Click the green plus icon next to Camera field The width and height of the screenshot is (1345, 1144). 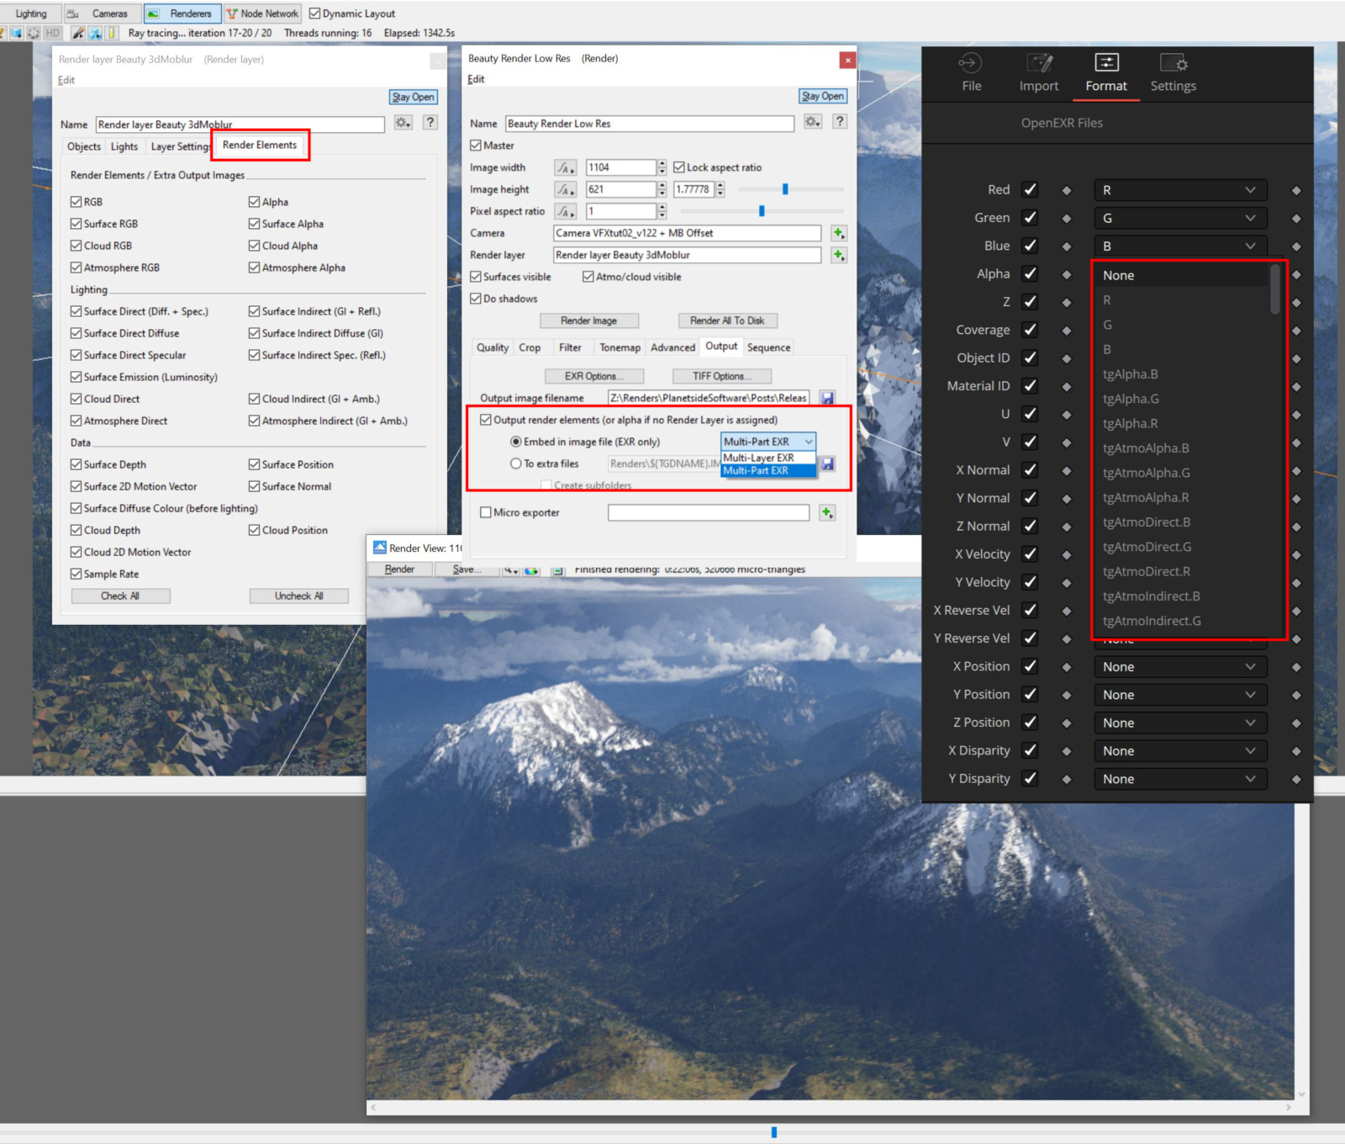pyautogui.click(x=838, y=233)
